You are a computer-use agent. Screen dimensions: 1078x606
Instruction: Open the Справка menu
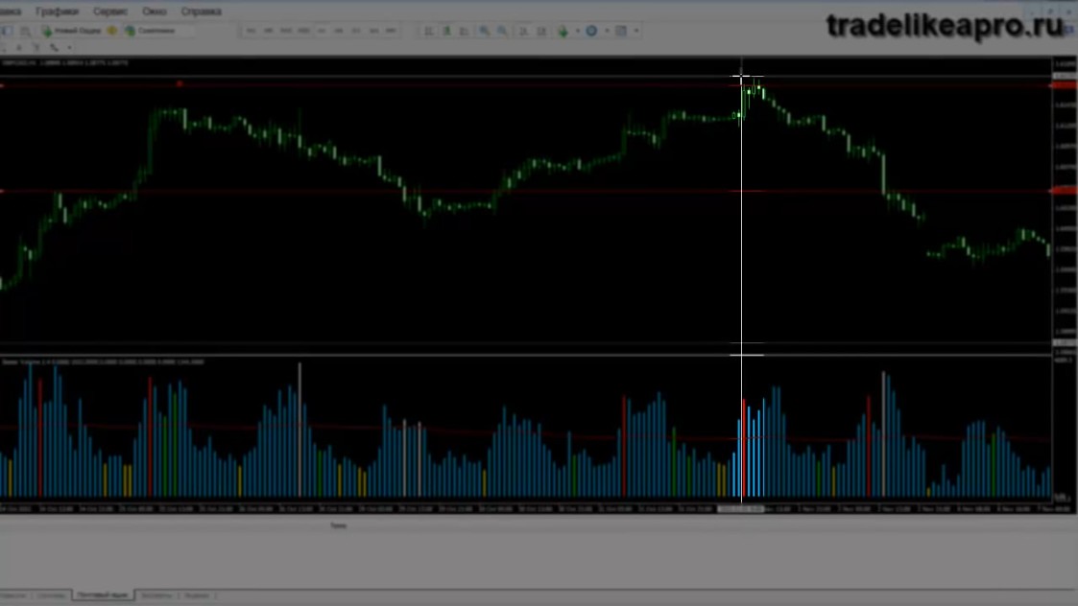[x=201, y=12]
